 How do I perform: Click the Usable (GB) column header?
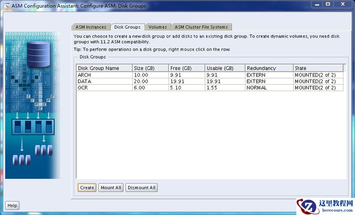click(225, 68)
